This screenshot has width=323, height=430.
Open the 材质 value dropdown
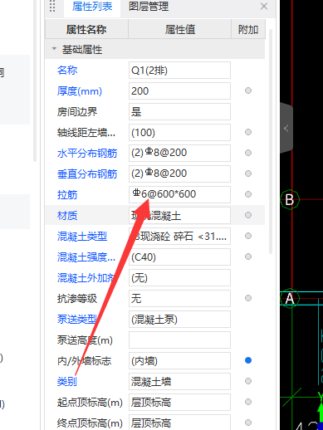click(x=179, y=215)
